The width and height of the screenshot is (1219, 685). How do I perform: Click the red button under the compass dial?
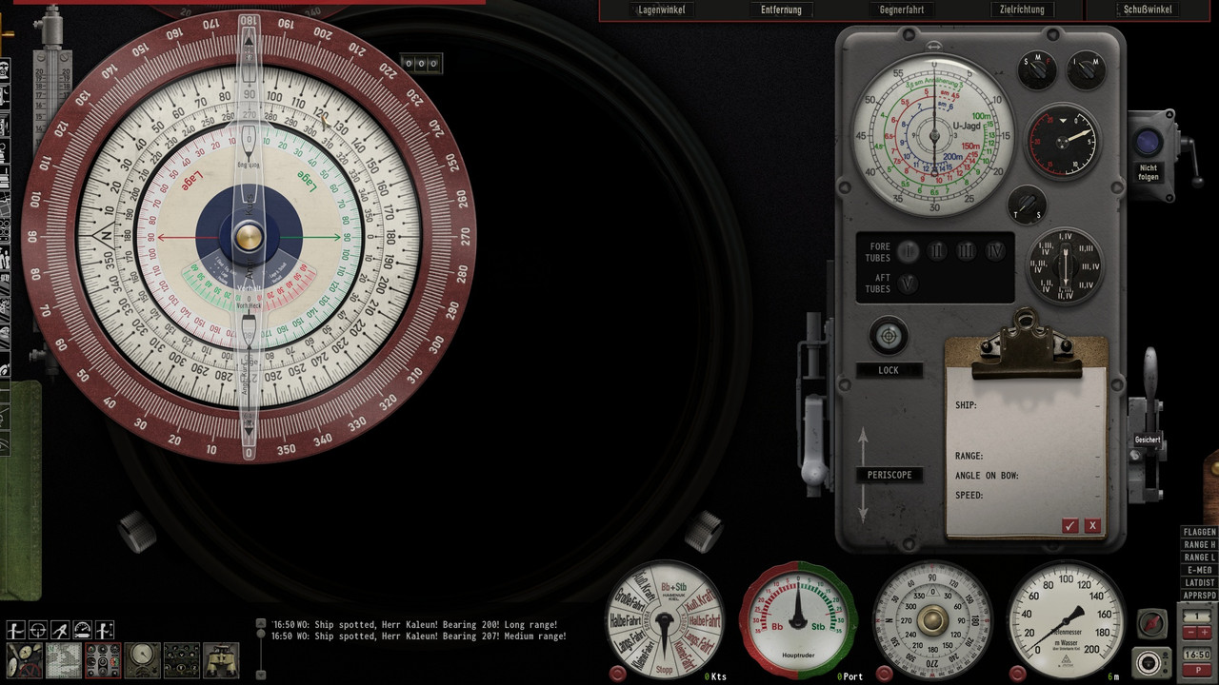tap(884, 674)
